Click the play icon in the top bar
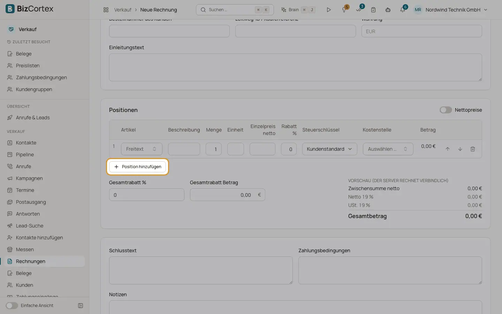 (x=328, y=10)
